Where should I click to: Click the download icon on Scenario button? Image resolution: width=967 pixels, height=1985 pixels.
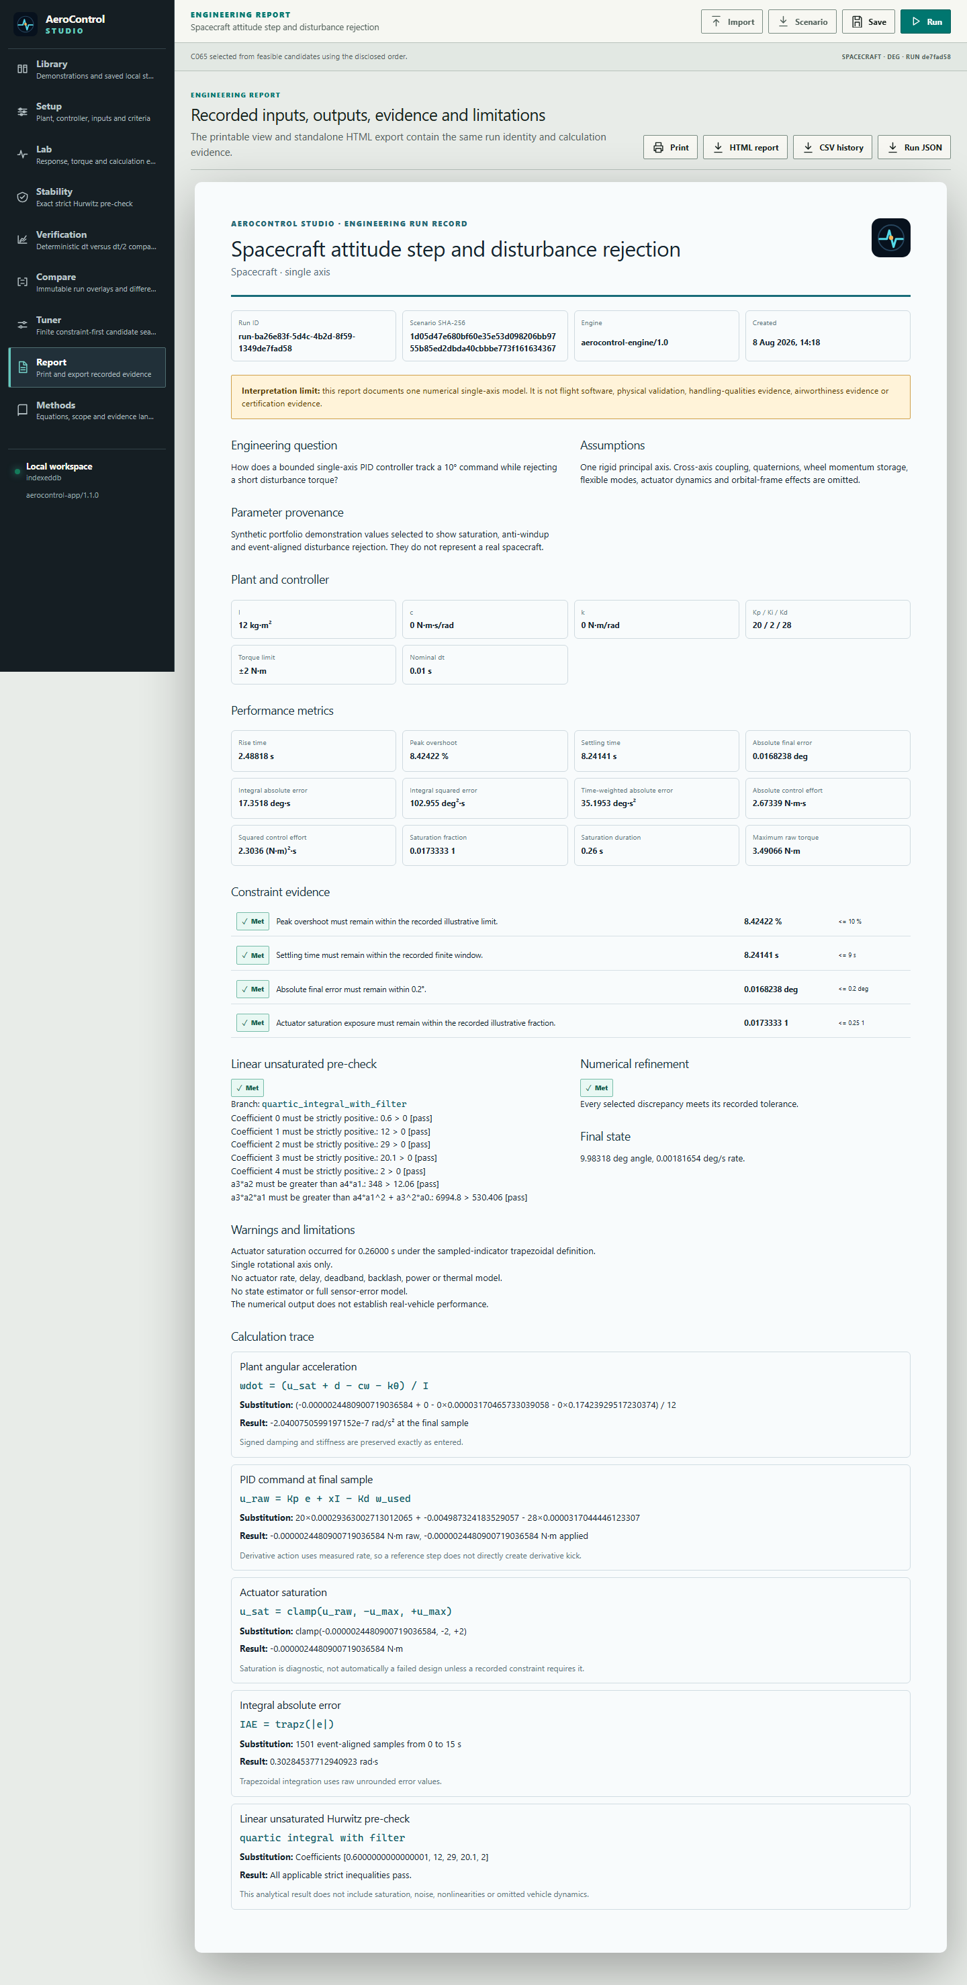(783, 21)
